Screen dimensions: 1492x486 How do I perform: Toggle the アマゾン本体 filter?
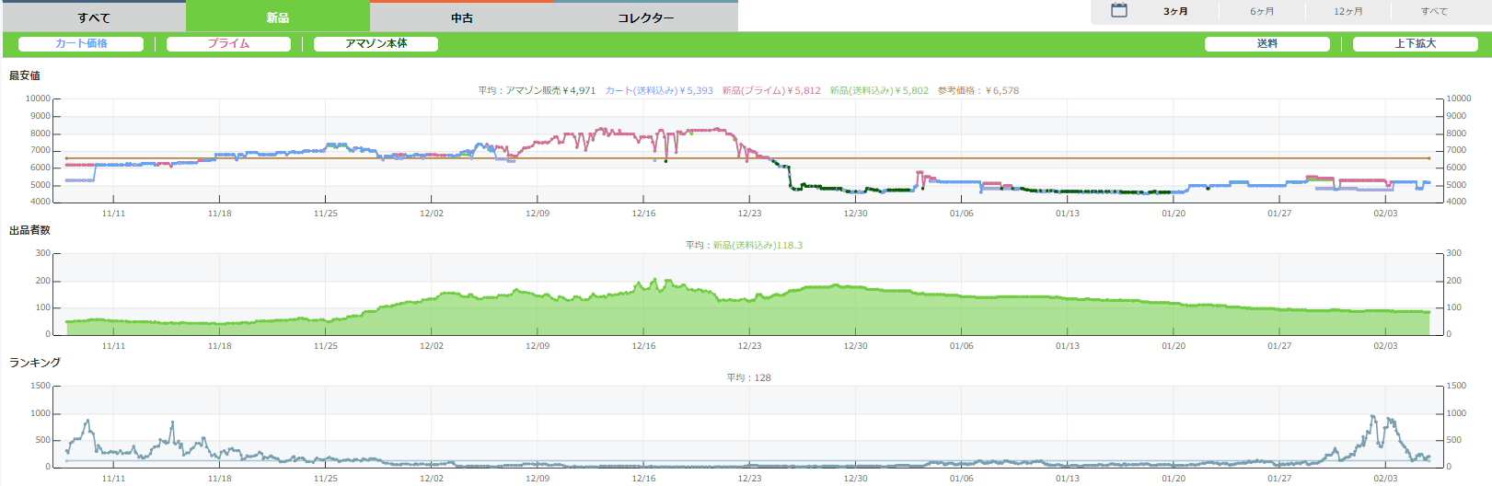(376, 44)
